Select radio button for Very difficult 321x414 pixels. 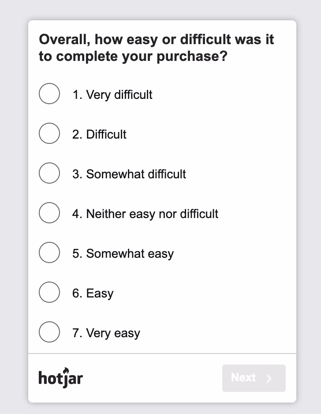point(49,94)
